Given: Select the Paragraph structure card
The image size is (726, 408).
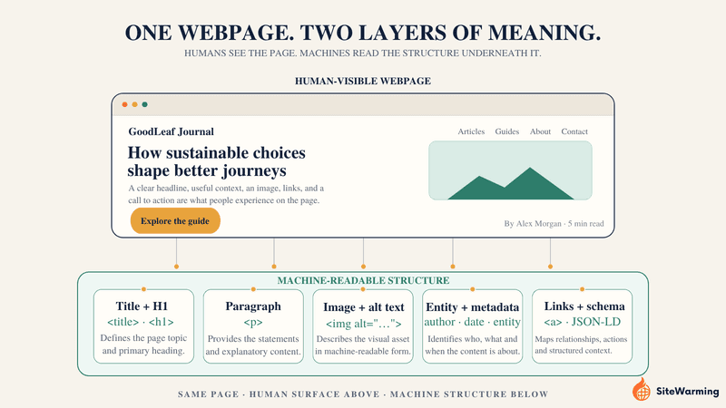Looking at the screenshot, I should tap(253, 326).
